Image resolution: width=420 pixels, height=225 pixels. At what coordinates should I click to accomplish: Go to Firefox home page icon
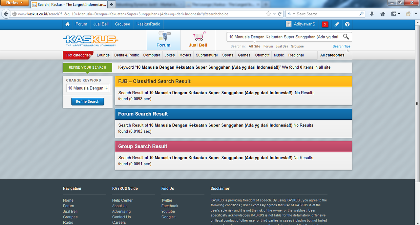pos(383,14)
